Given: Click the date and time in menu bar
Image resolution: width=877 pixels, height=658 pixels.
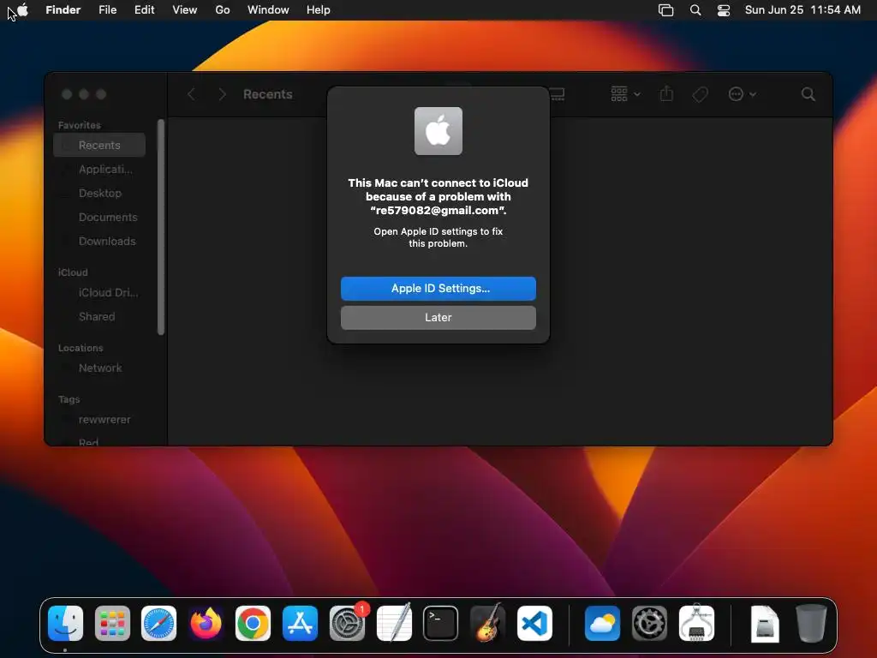Looking at the screenshot, I should point(802,10).
